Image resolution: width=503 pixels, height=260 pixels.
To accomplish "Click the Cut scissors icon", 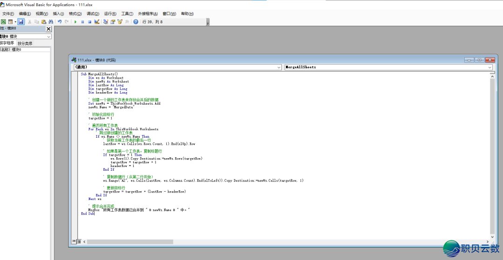I will pos(29,22).
